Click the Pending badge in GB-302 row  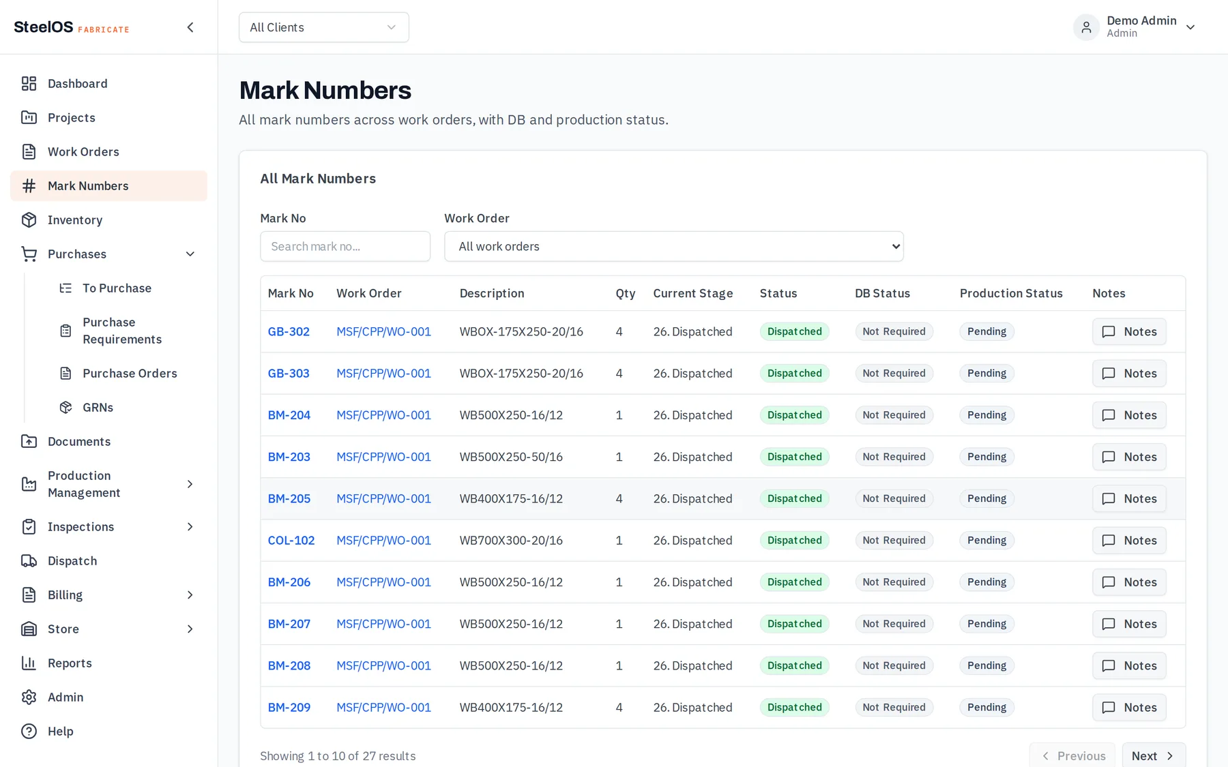986,332
